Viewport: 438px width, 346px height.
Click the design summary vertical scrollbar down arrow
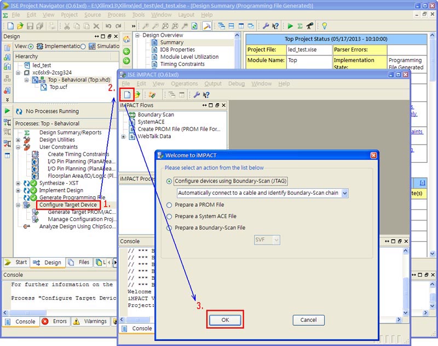(x=433, y=254)
